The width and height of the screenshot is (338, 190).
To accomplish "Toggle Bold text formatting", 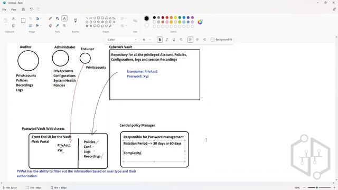I will tap(159, 40).
